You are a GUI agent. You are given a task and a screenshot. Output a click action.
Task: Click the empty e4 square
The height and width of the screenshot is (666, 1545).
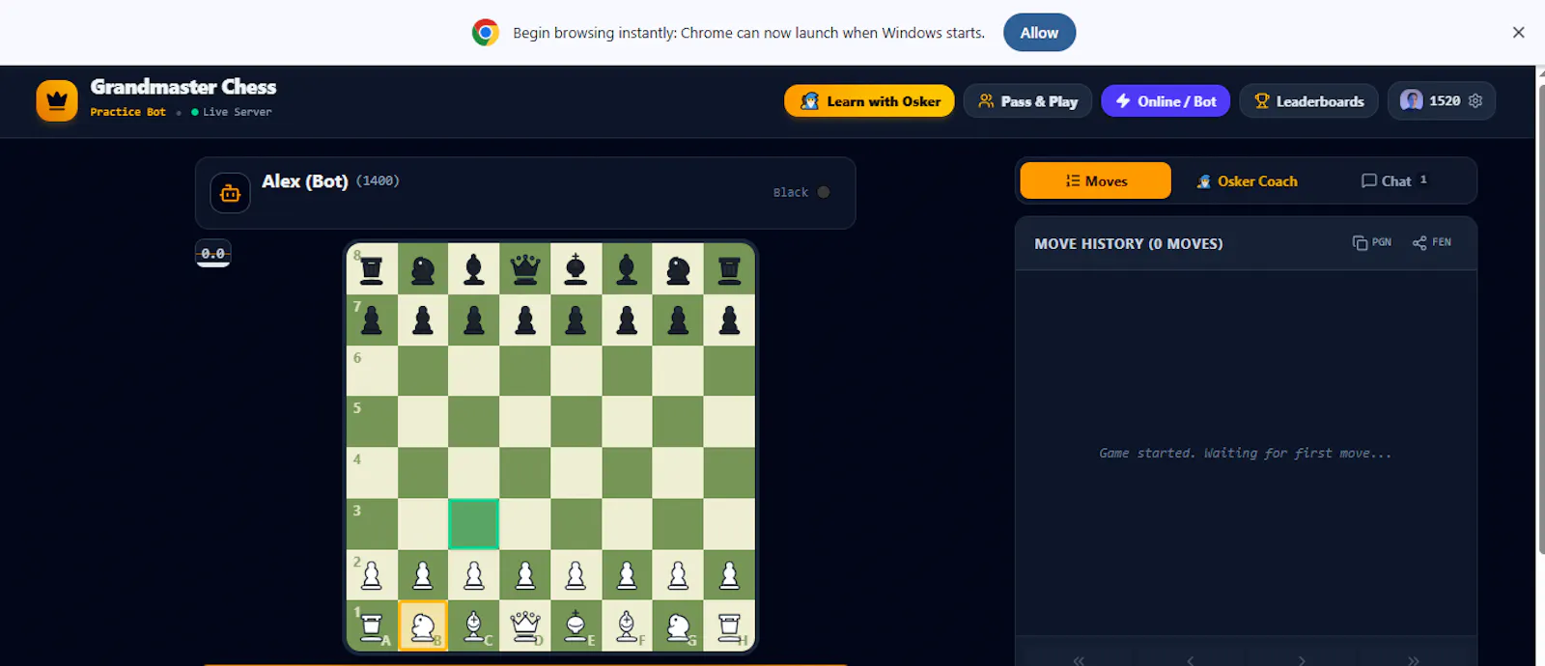576,473
